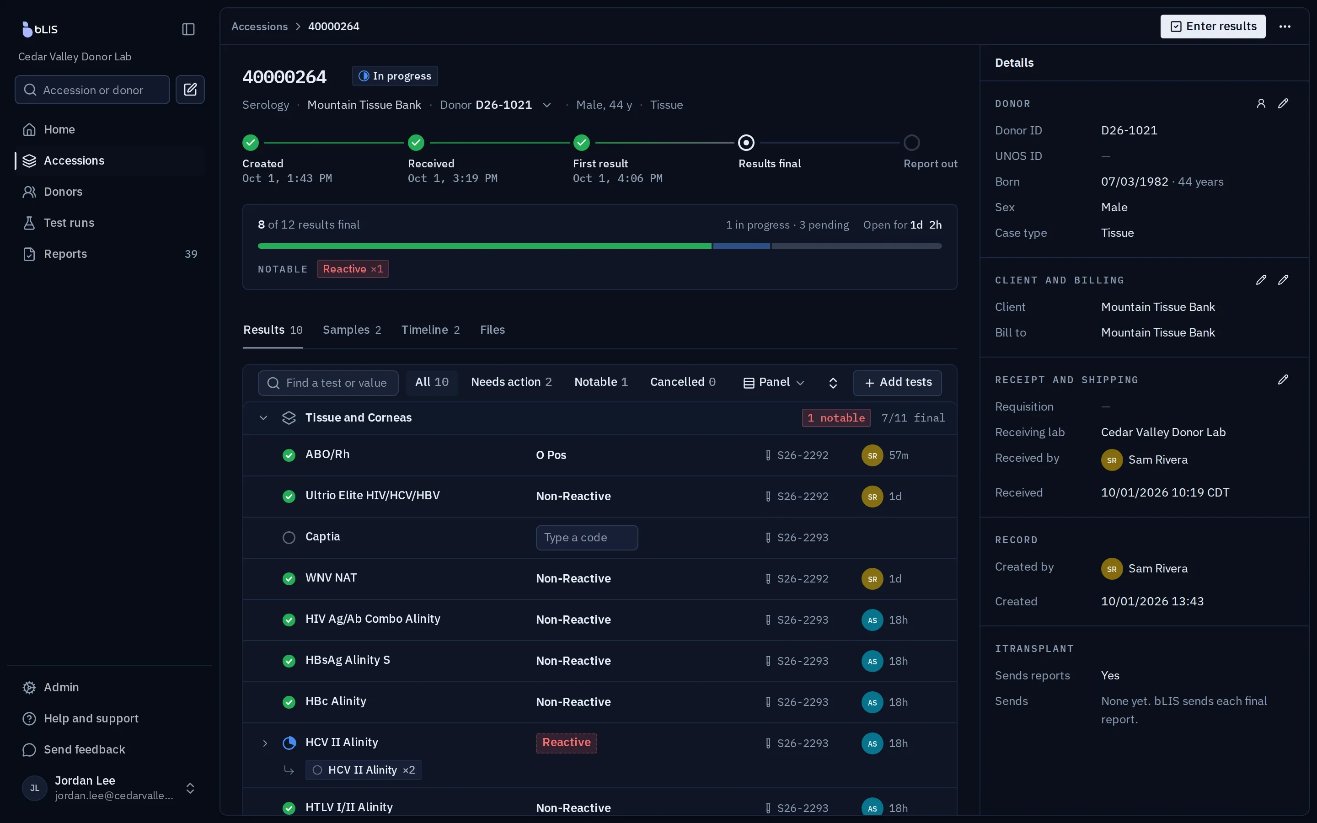
Task: Click the HCV II Alinity ×2 repeat chip
Action: 364,770
